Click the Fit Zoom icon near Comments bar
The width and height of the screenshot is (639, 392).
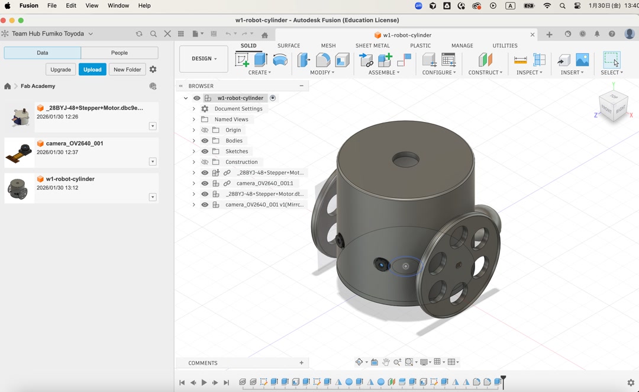click(x=409, y=362)
